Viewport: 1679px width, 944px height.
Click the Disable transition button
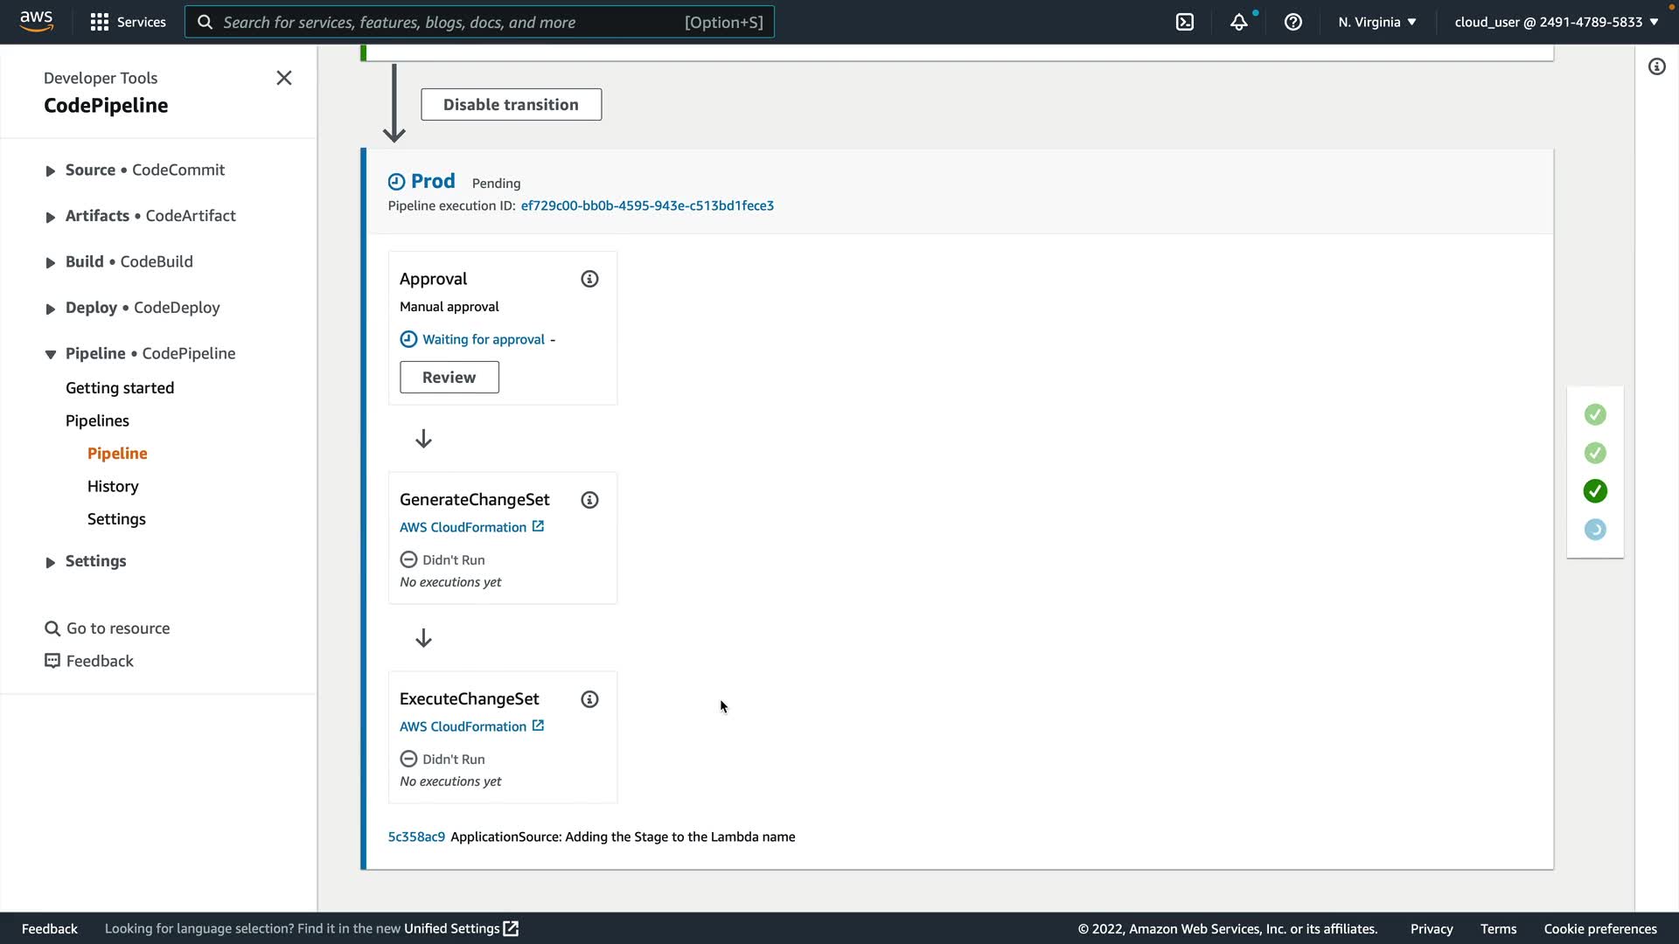[x=511, y=105]
